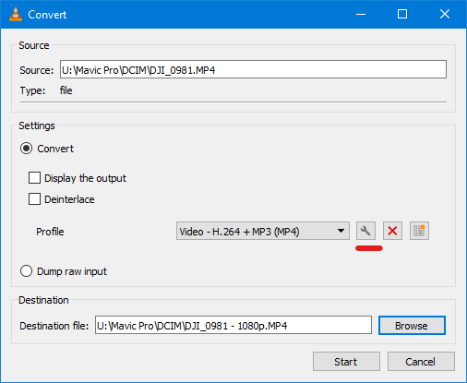Click the Destination file input field

(x=233, y=325)
